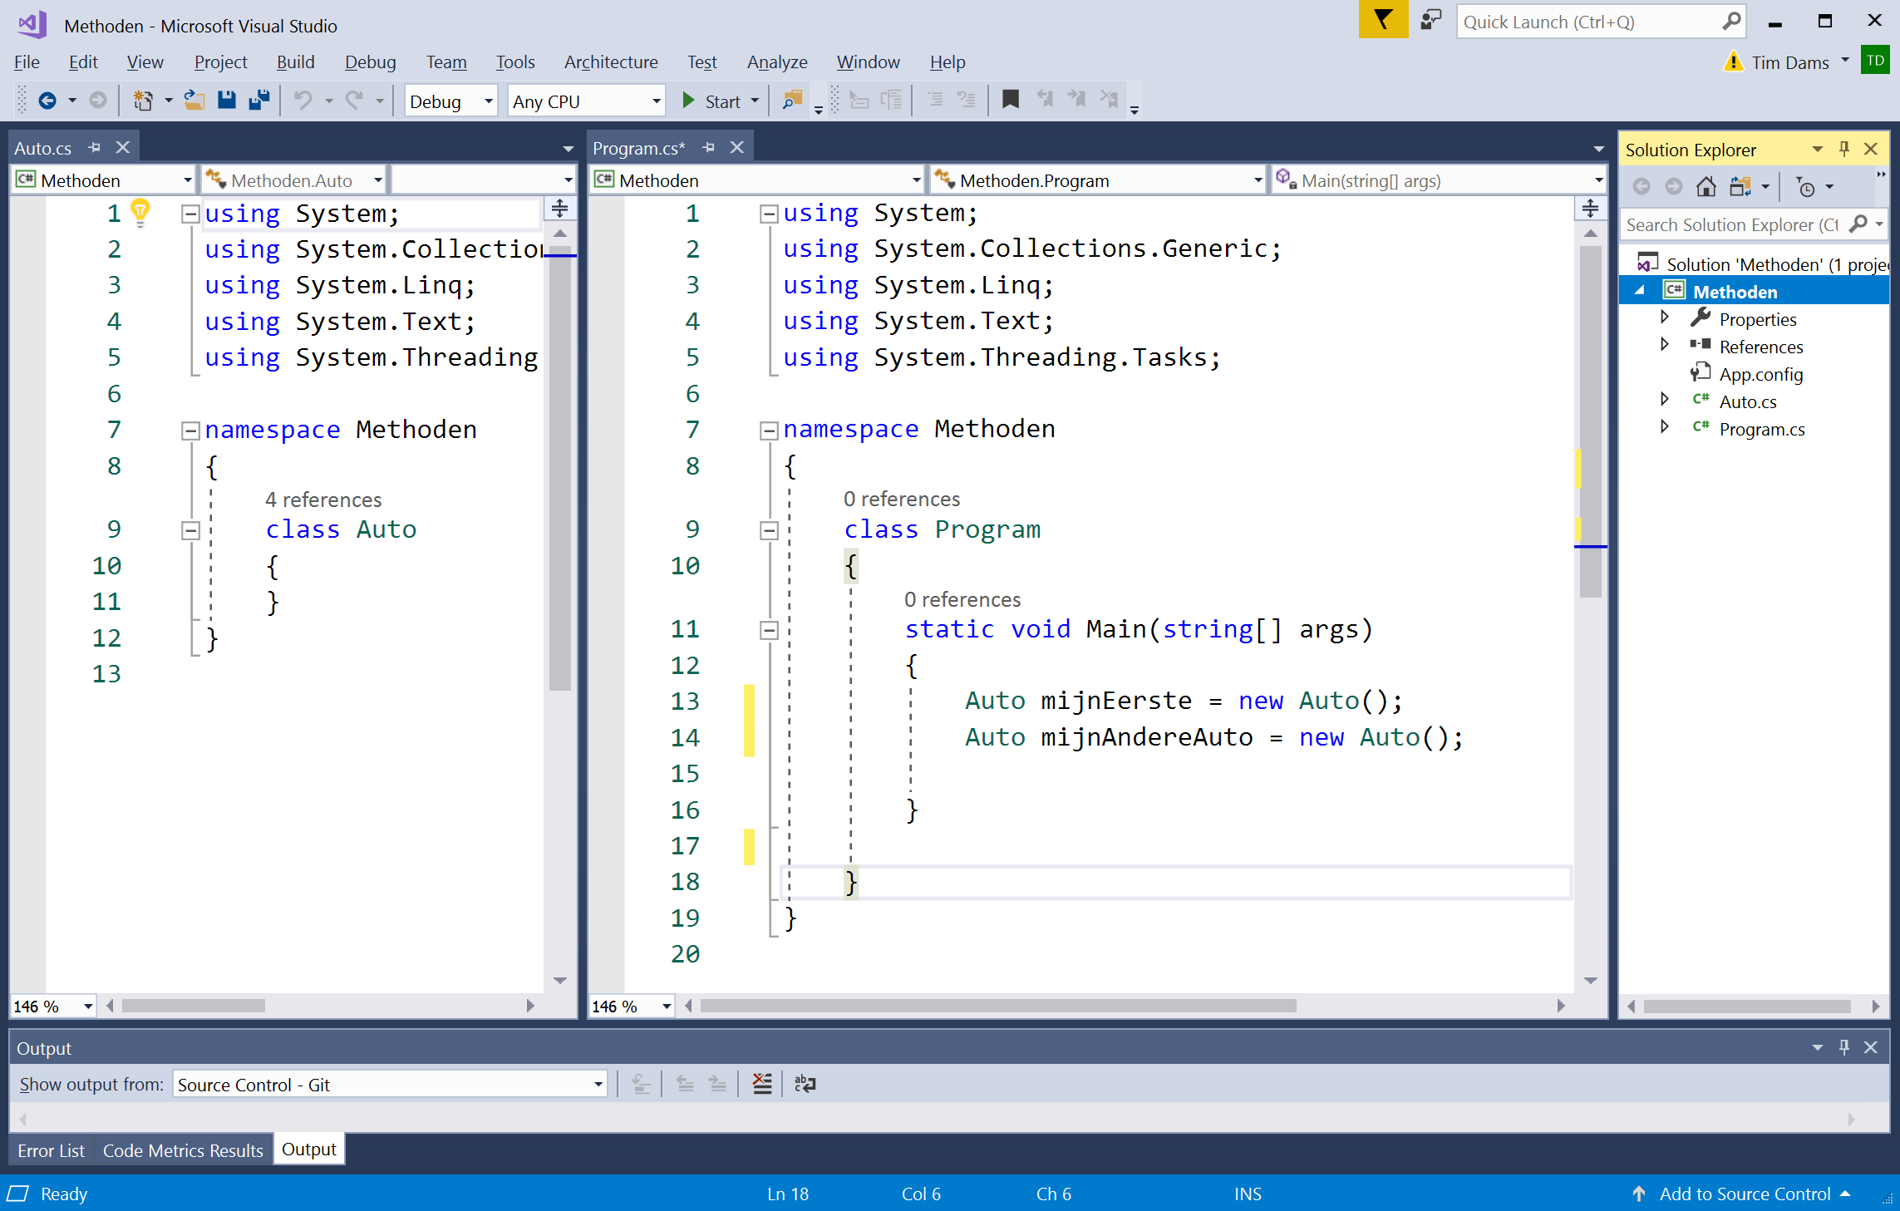Open the Bookmarks toolbar icon
The image size is (1900, 1211).
tap(1010, 100)
